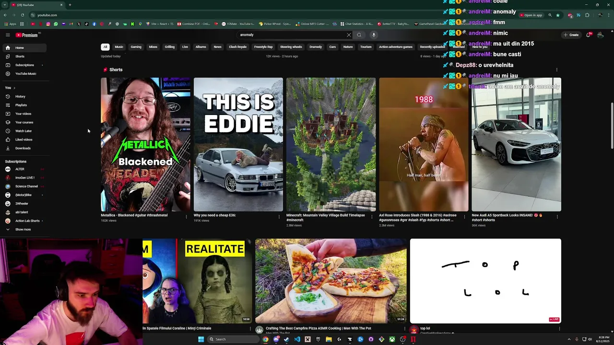Play Campfire ASMR Cooking video thumbnail

point(331,281)
